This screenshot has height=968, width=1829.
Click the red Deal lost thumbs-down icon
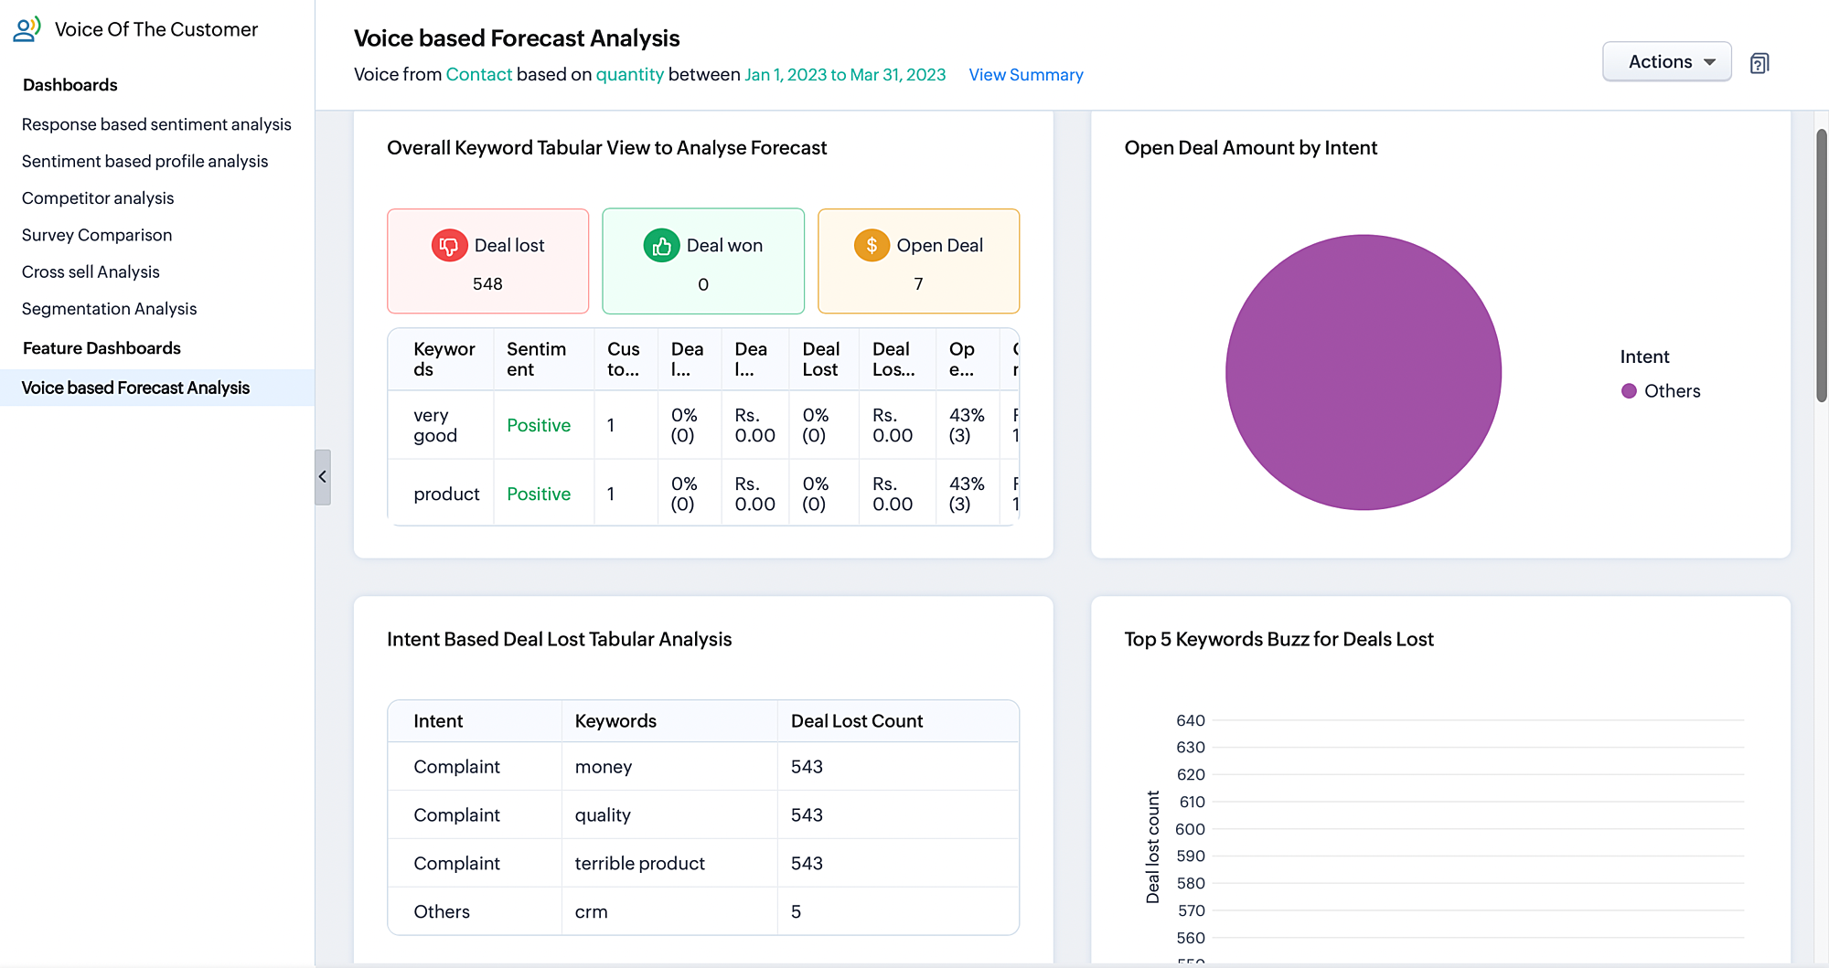[x=449, y=245]
